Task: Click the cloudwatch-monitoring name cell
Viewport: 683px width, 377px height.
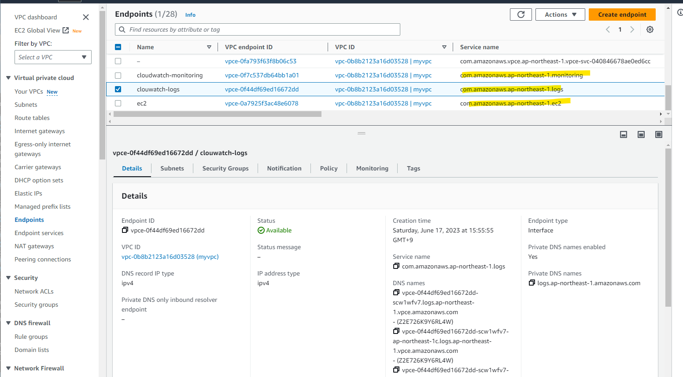Action: pyautogui.click(x=170, y=75)
